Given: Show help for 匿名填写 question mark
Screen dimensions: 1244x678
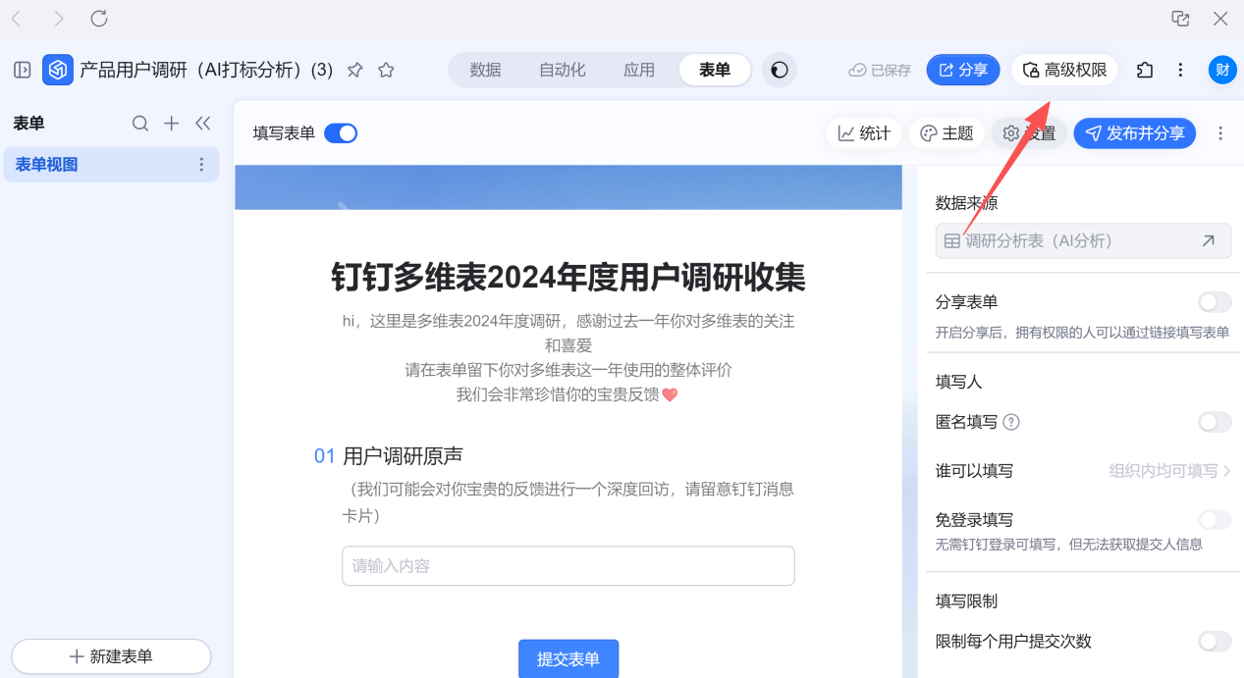Looking at the screenshot, I should pos(1011,422).
